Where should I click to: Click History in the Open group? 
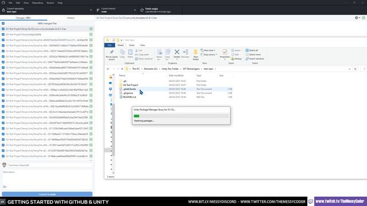pyautogui.click(x=236, y=59)
